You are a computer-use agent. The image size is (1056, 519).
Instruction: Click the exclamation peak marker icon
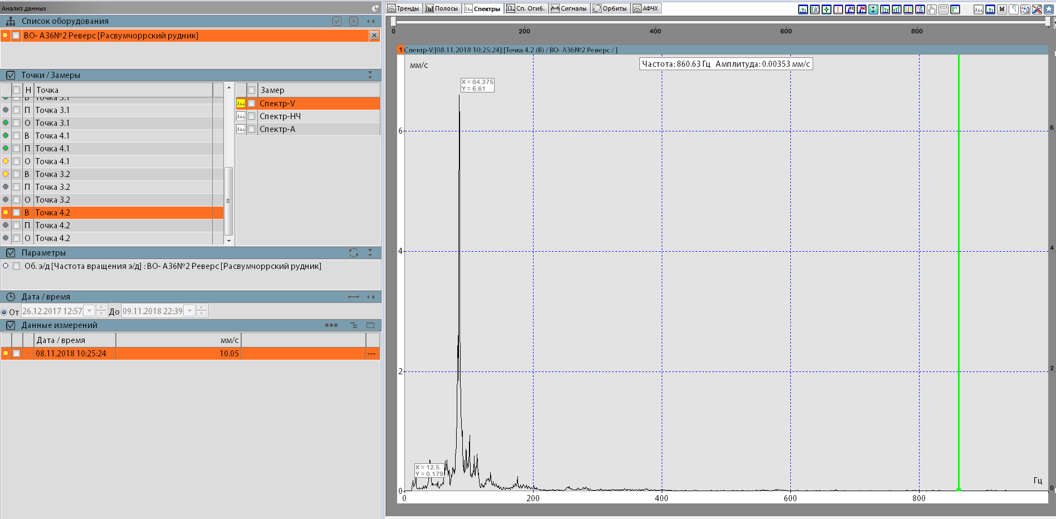tap(920, 9)
